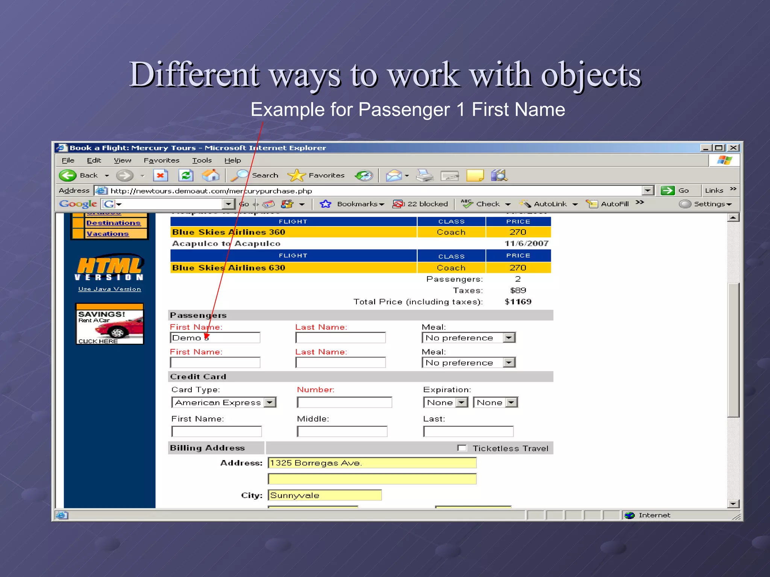Open the Back button history dropdown arrow
Viewport: 770px width, 577px height.
point(107,175)
